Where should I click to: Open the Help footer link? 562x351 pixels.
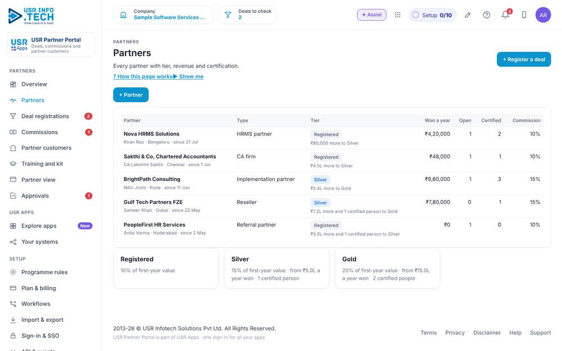click(x=515, y=332)
